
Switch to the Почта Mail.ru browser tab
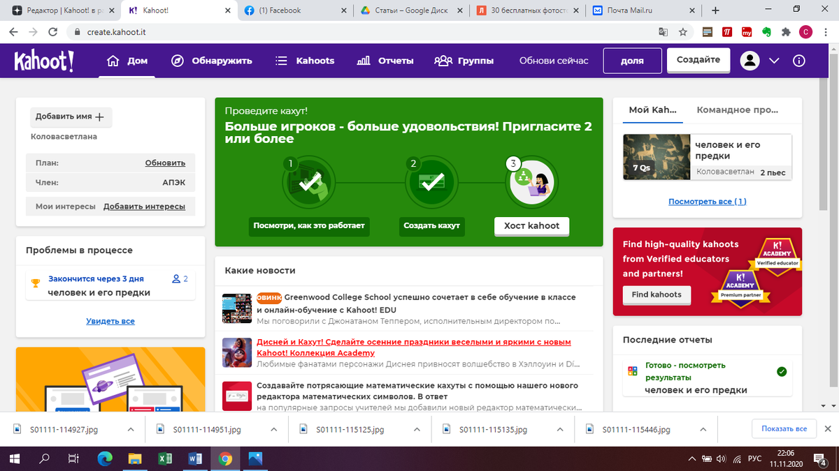point(643,10)
